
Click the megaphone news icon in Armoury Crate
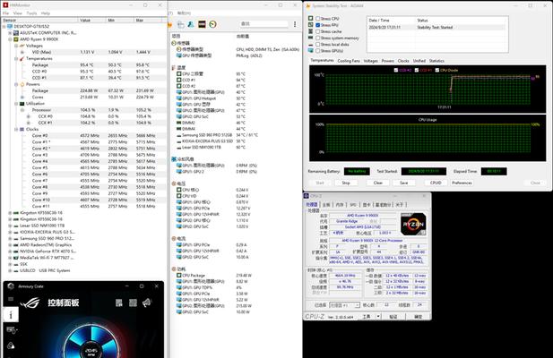click(x=147, y=303)
